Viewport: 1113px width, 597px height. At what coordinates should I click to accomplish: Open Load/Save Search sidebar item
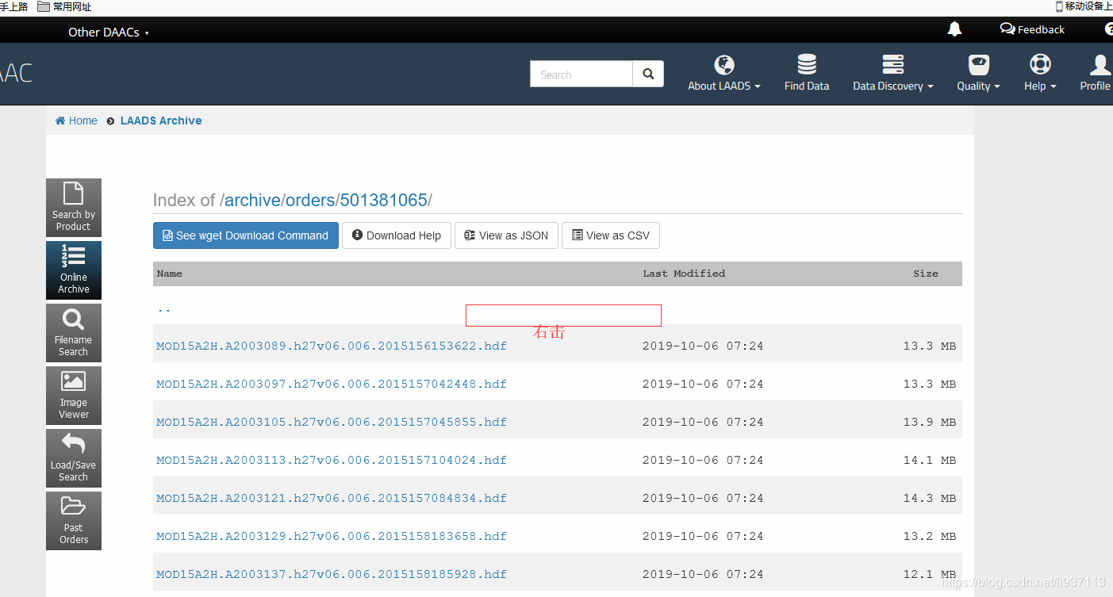pyautogui.click(x=74, y=458)
